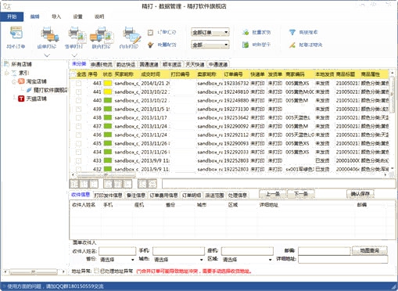Select the 淘宝店铺 node in the tree
398x291 pixels.
point(36,81)
